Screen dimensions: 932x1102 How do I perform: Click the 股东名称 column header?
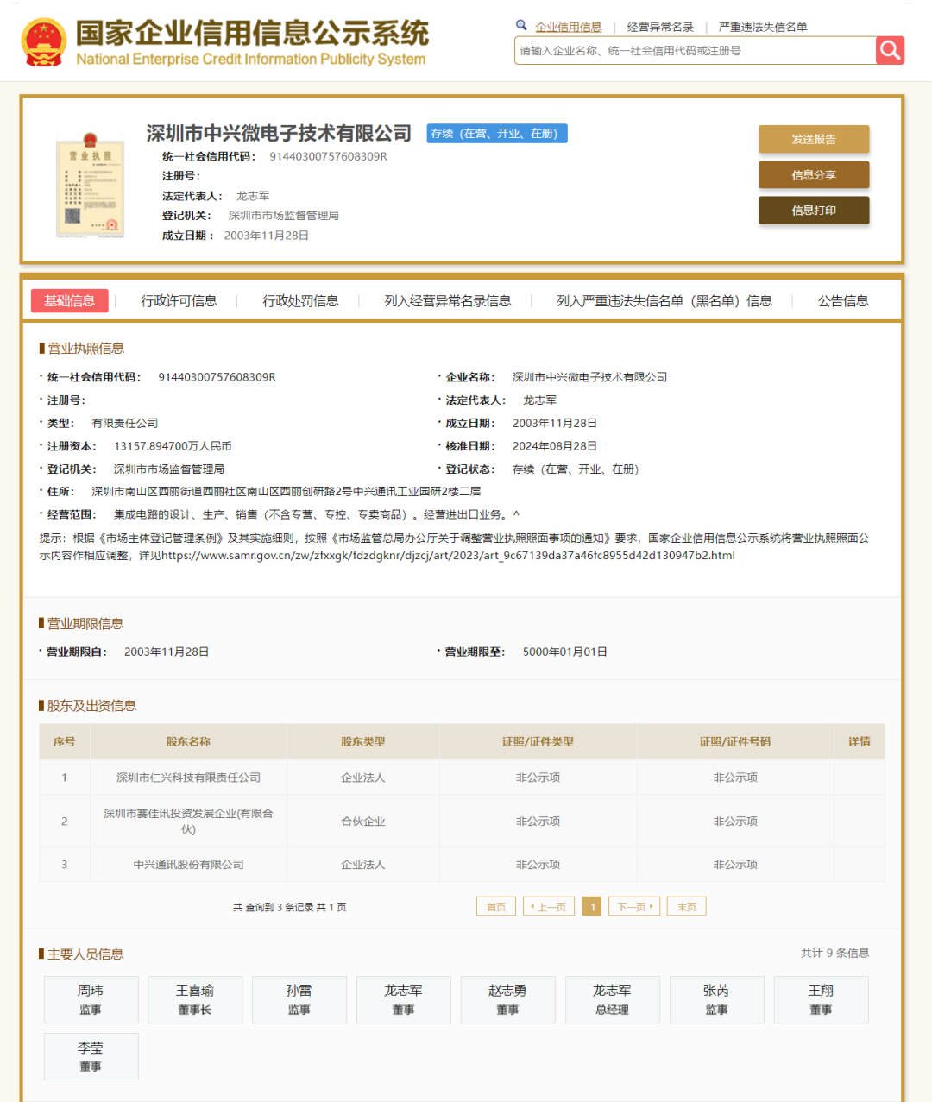[188, 741]
